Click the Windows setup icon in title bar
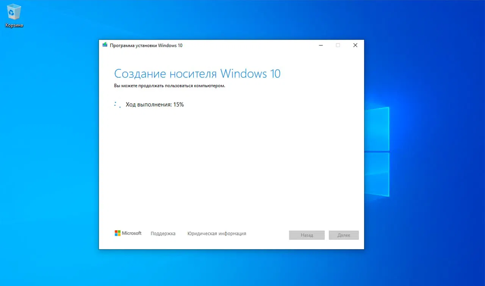This screenshot has width=485, height=286. [x=105, y=45]
